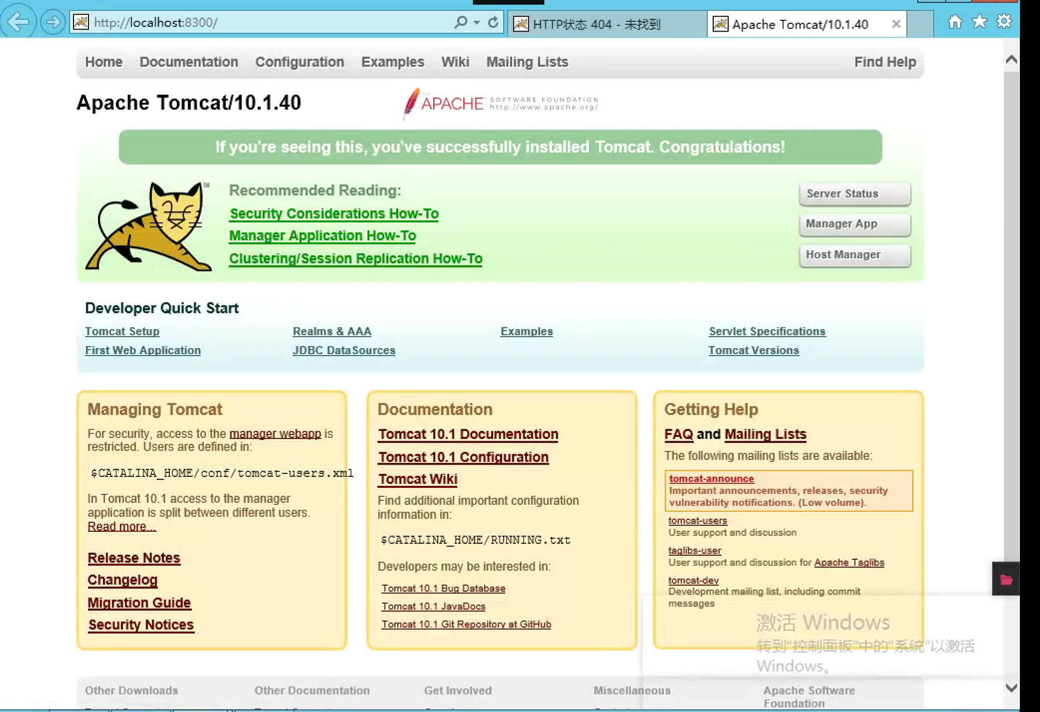The width and height of the screenshot is (1040, 712).
Task: Expand the address bar autocomplete dropdown arrow
Action: 476,22
